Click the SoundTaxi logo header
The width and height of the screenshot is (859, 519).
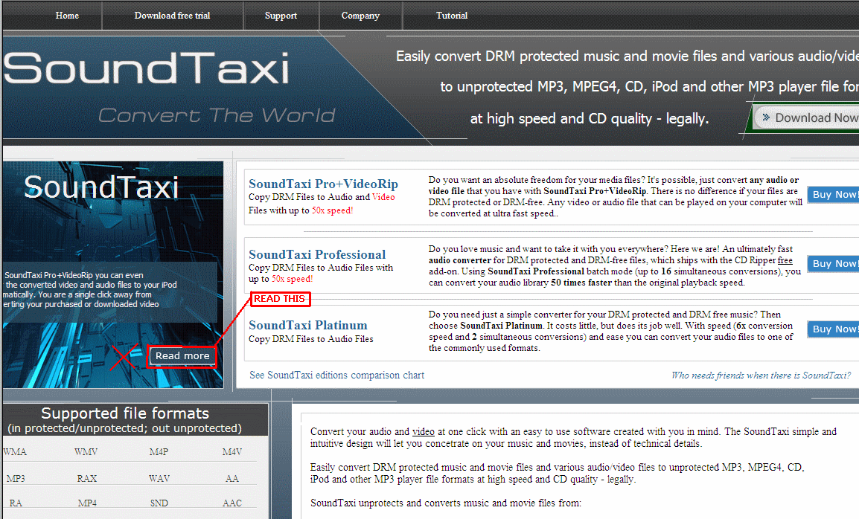146,68
